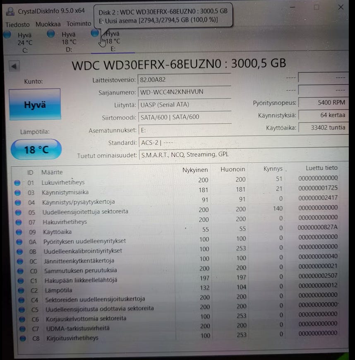Select drive E: health status orb
Viewport: 355px width, 360px height.
[x=95, y=33]
